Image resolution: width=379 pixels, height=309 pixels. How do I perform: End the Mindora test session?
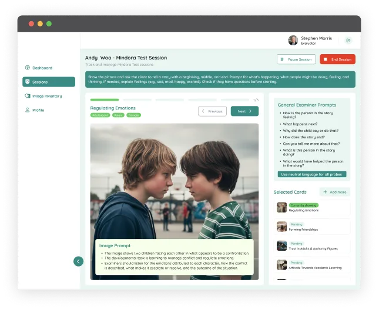coord(337,59)
